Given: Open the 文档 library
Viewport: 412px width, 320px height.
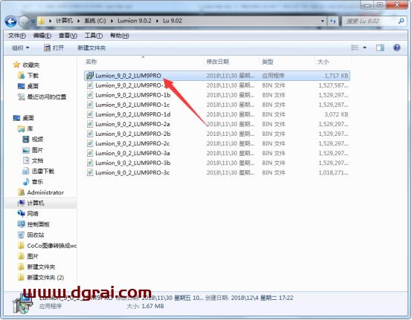Looking at the screenshot, I should [37, 160].
